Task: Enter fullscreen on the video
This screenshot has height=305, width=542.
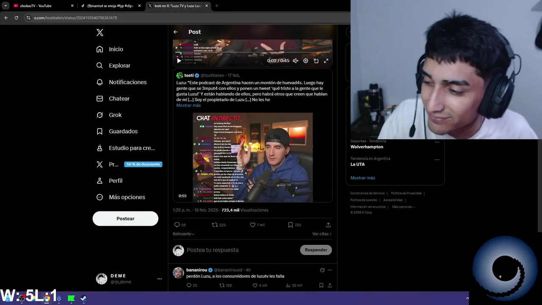Action: click(326, 61)
